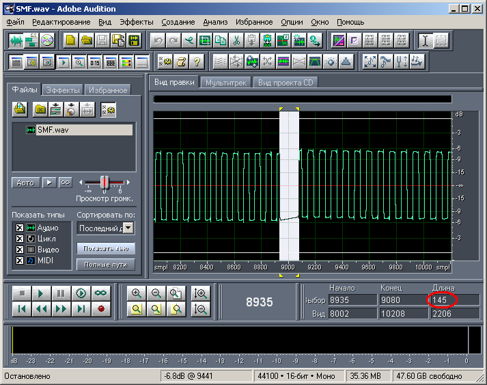The height and width of the screenshot is (385, 487).
Task: Open the Файл menu
Action: [x=15, y=22]
